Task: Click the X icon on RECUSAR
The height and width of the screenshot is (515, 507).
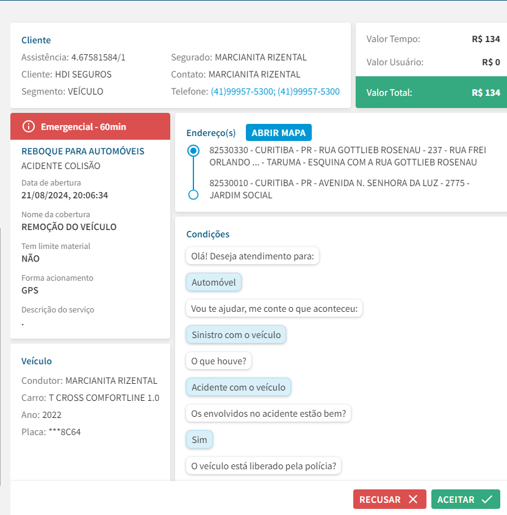Action: 413,499
